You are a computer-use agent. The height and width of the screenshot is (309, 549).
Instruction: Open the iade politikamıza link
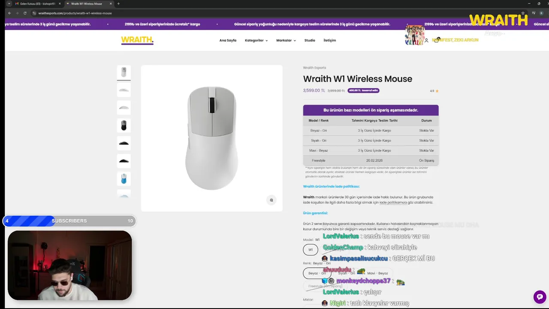coord(393,202)
